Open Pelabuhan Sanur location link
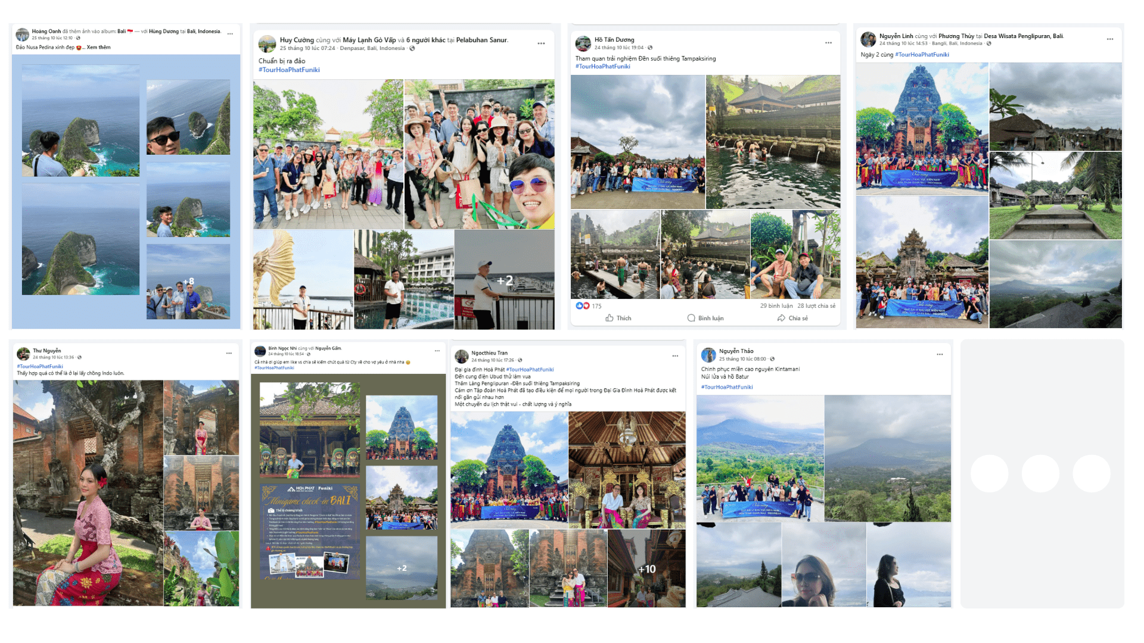This screenshot has height=643, width=1144. coord(481,40)
